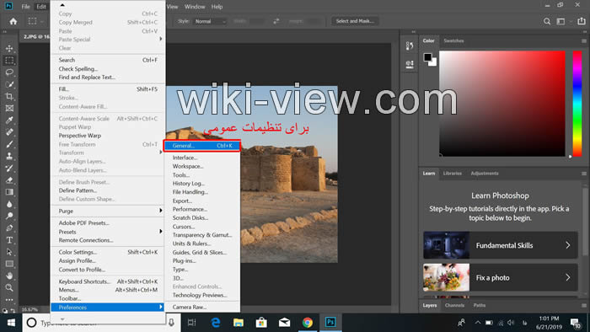Viewport: 590px width, 332px height.
Task: Open the History panel icon in the dock
Action: click(410, 46)
